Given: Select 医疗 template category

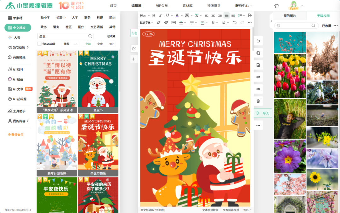Looking at the screenshot, I should [x=81, y=27].
